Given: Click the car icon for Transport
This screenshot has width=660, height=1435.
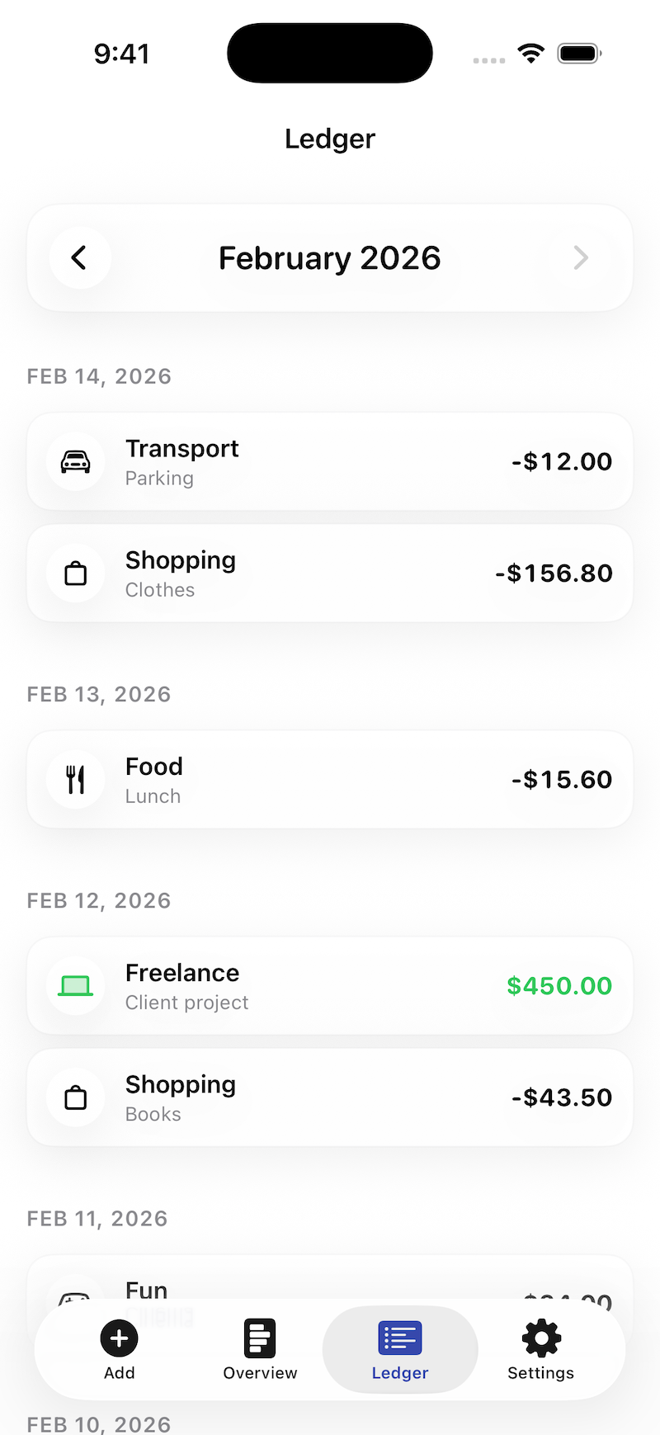Looking at the screenshot, I should 76,462.
